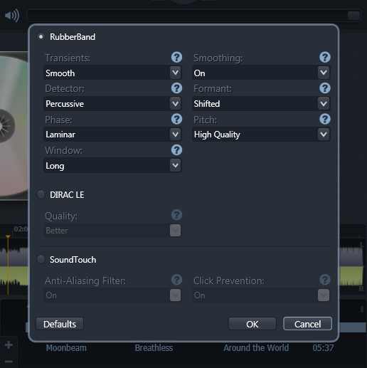Show help for the Detector option
Screen dimensions: 367x368
coord(176,88)
